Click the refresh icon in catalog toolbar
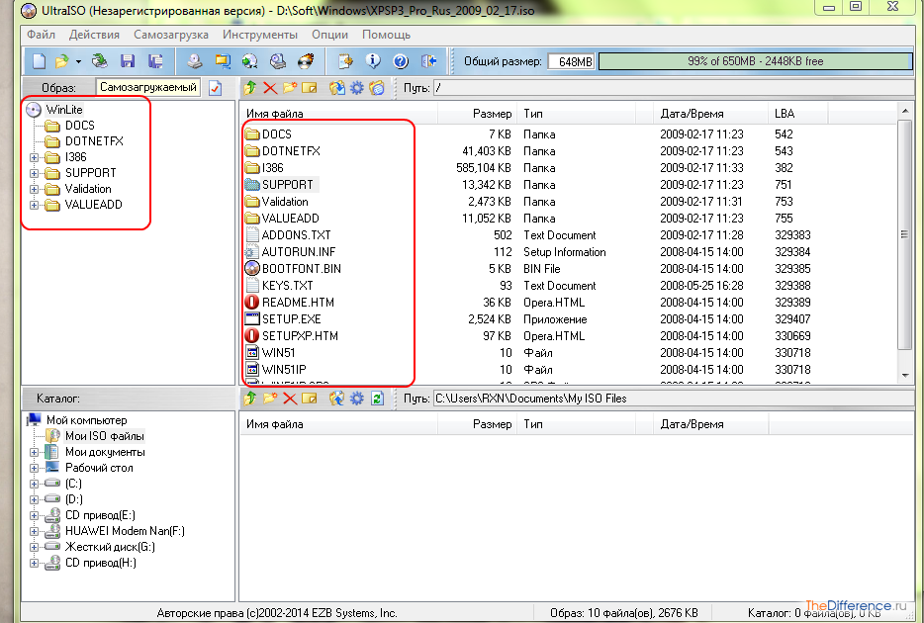 376,399
